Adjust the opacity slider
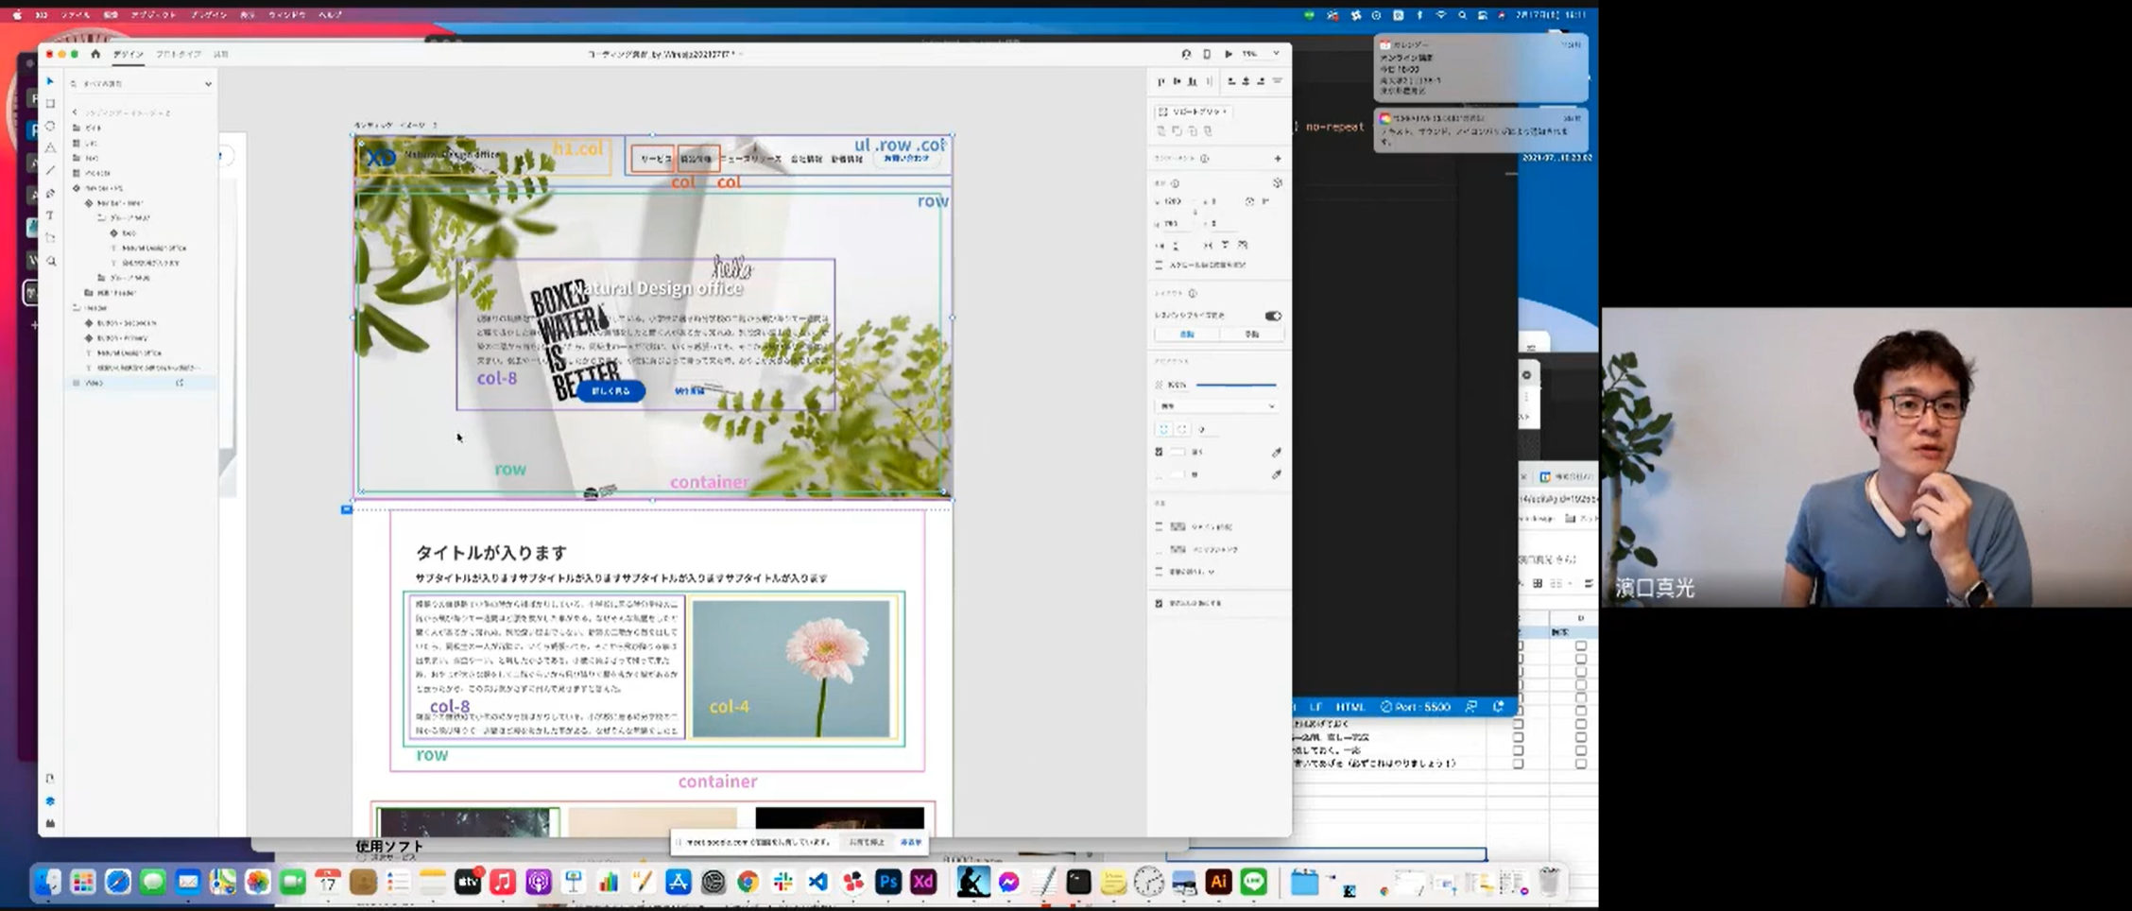Viewport: 2132px width, 911px height. (1235, 385)
